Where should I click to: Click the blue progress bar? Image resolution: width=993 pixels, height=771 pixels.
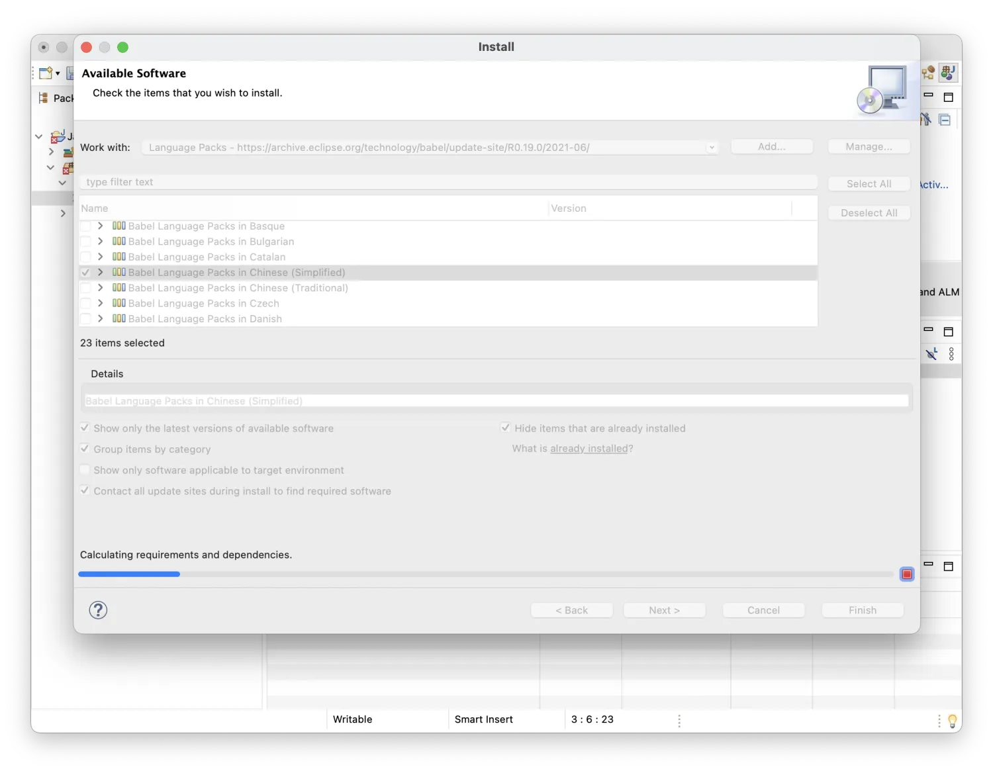(129, 574)
